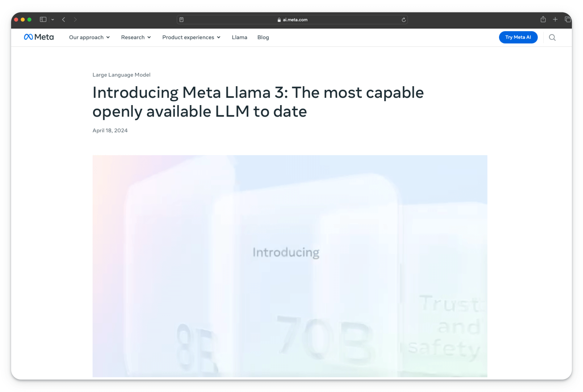Expand the Our approach dropdown
This screenshot has width=583, height=392.
89,37
